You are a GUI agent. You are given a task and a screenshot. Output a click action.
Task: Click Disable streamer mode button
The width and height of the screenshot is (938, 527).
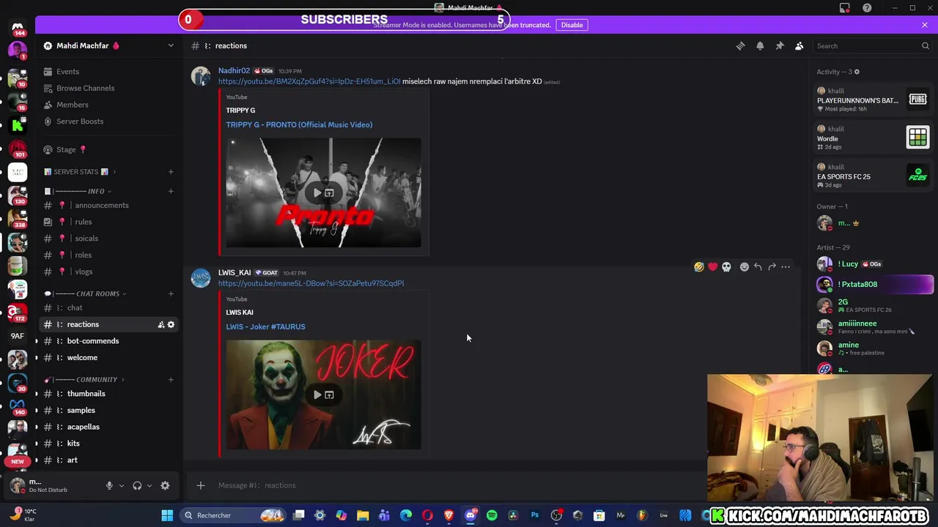[572, 25]
